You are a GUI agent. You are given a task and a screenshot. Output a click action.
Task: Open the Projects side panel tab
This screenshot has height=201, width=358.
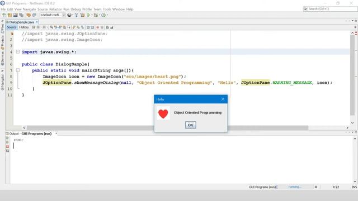coord(2,42)
